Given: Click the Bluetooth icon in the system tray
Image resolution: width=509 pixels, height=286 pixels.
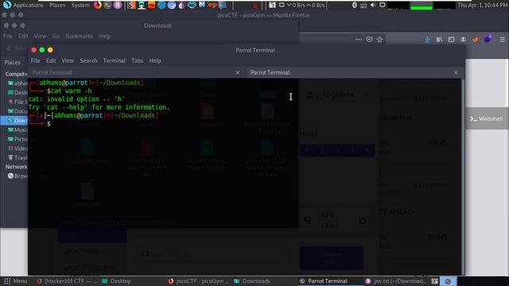Looking at the screenshot, I should (x=355, y=6).
